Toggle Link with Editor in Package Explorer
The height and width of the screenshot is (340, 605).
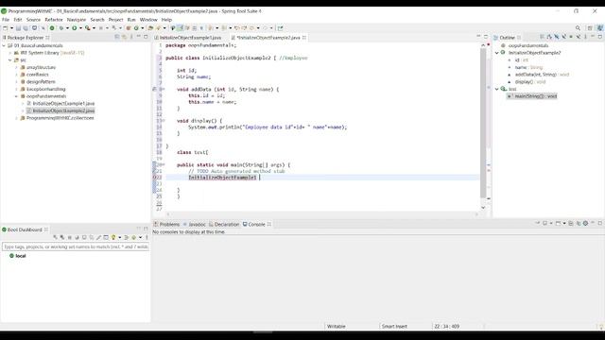coord(124,37)
